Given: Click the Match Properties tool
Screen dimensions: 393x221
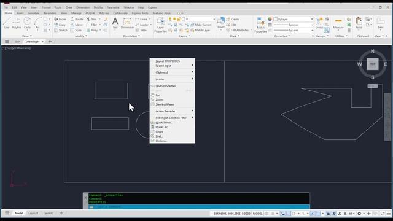Looking at the screenshot, I should (x=260, y=25).
